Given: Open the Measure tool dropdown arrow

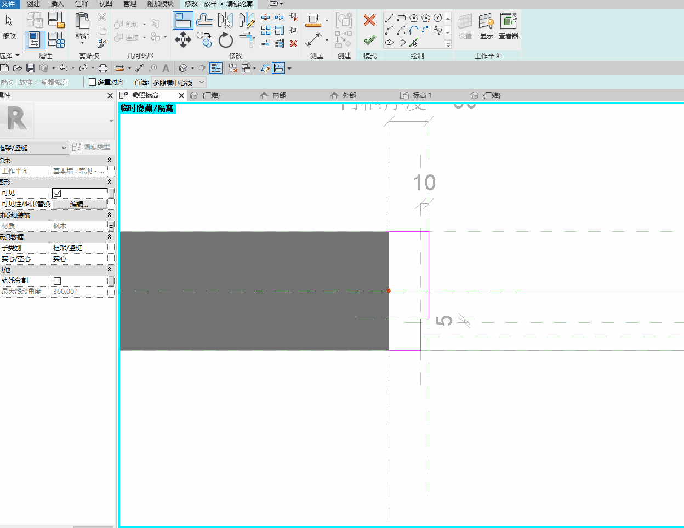Looking at the screenshot, I should (327, 21).
